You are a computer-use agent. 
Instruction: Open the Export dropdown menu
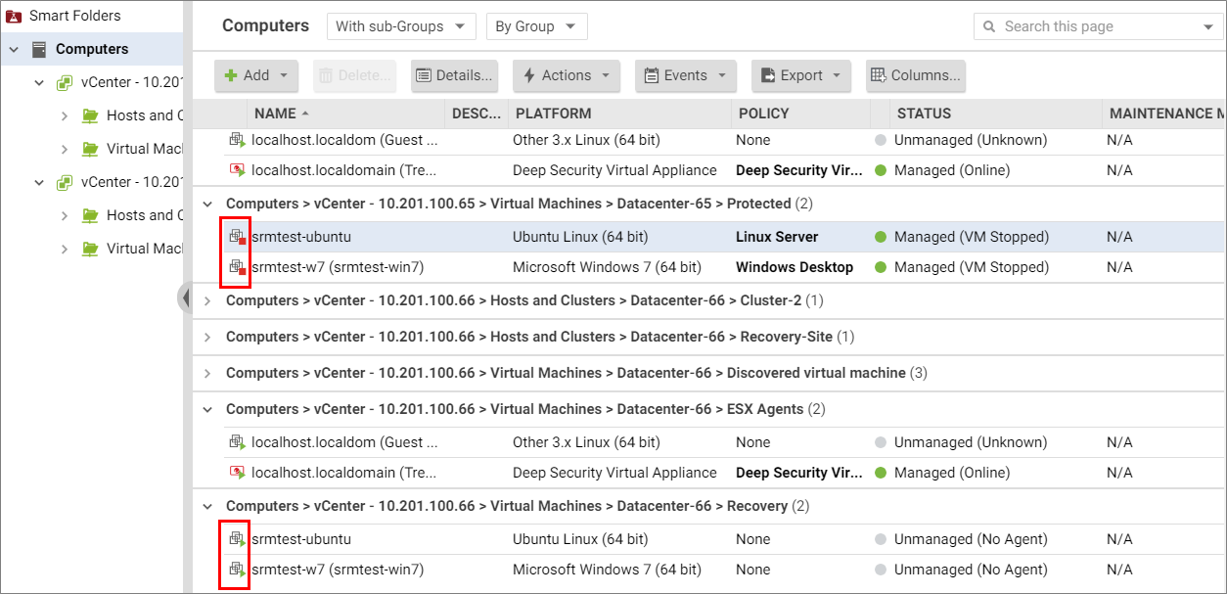coord(800,75)
